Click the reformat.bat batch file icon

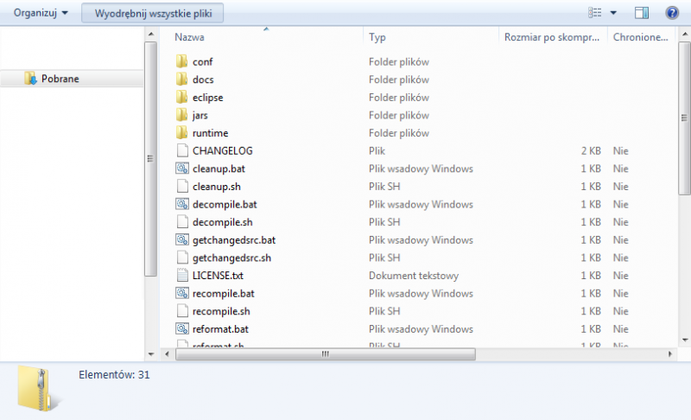(182, 328)
